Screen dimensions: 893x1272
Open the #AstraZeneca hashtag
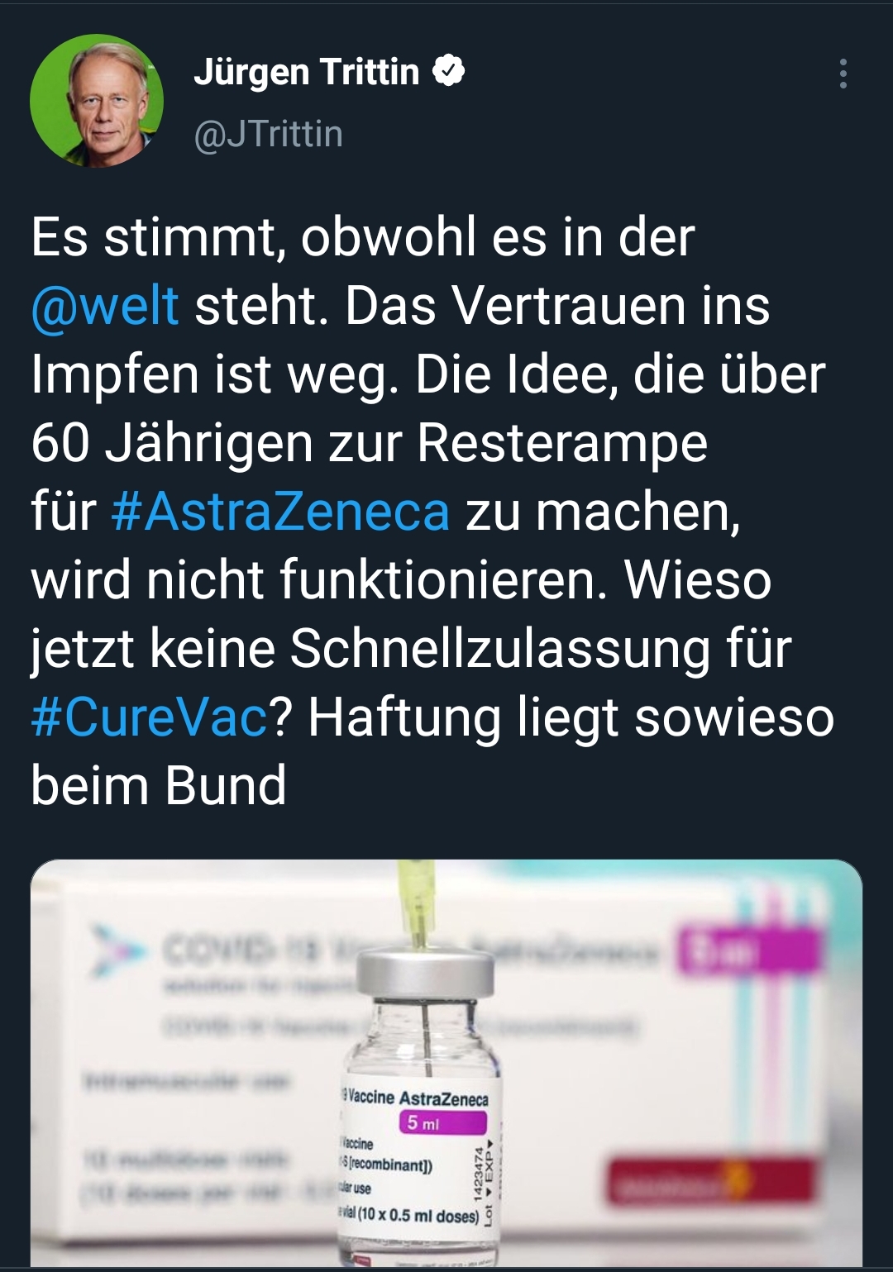(x=280, y=511)
